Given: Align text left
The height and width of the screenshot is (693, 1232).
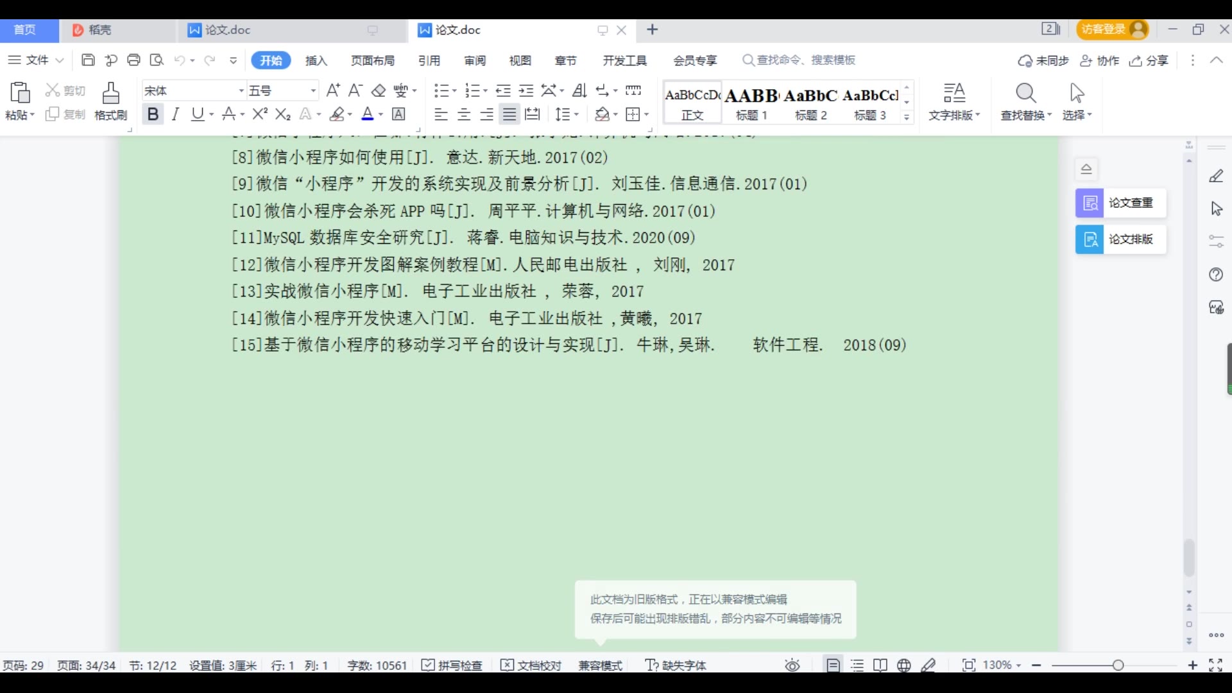Looking at the screenshot, I should [441, 114].
